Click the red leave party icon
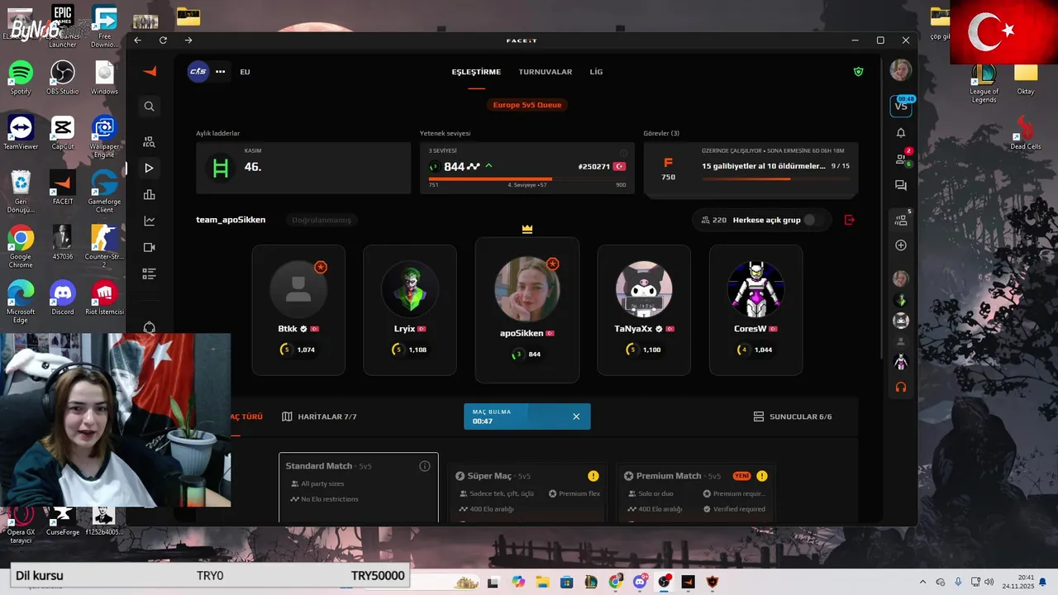 coord(849,220)
